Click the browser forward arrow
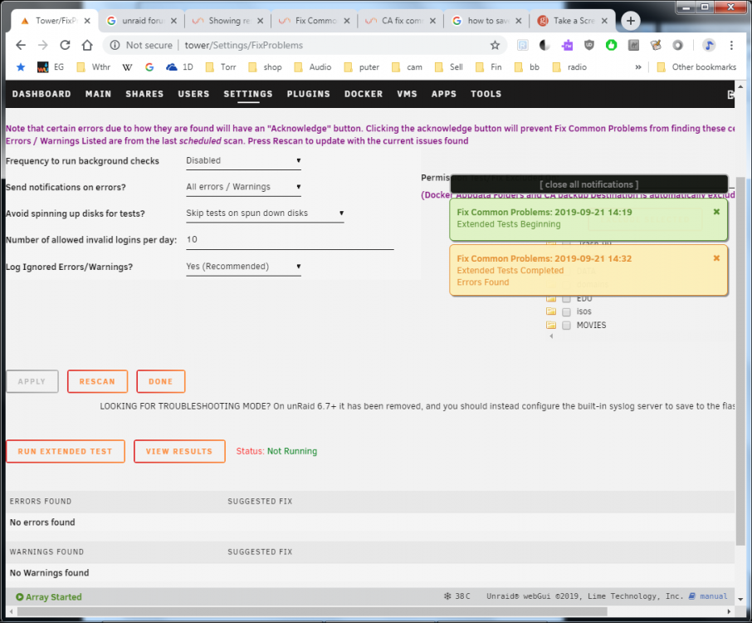The height and width of the screenshot is (623, 752). pyautogui.click(x=42, y=45)
